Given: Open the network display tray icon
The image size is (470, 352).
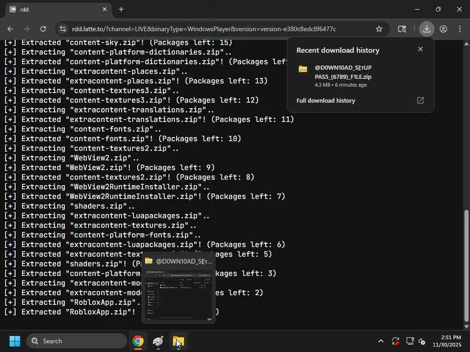Looking at the screenshot, I should click(410, 341).
